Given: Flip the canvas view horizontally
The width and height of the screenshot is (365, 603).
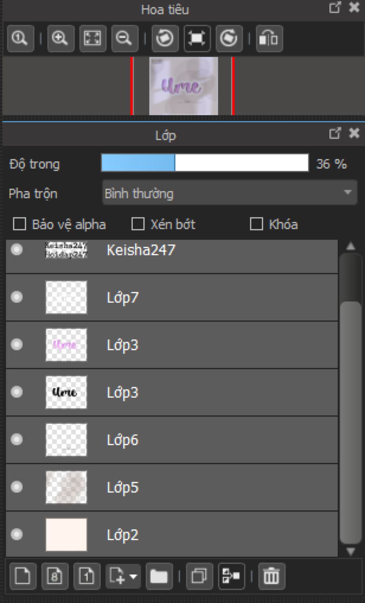Looking at the screenshot, I should coord(269,39).
